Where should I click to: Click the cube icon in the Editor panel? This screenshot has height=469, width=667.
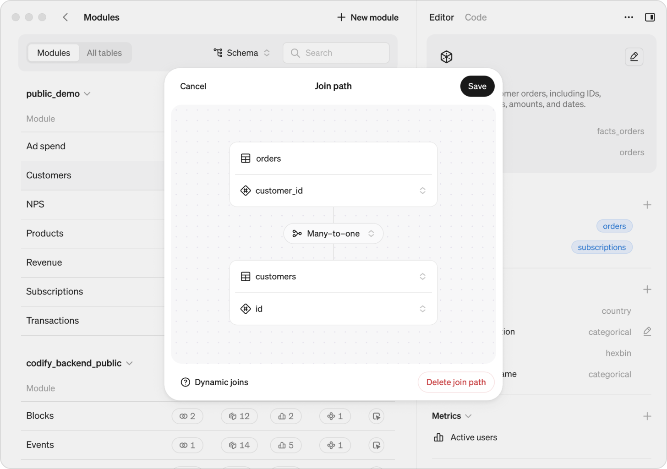[446, 57]
